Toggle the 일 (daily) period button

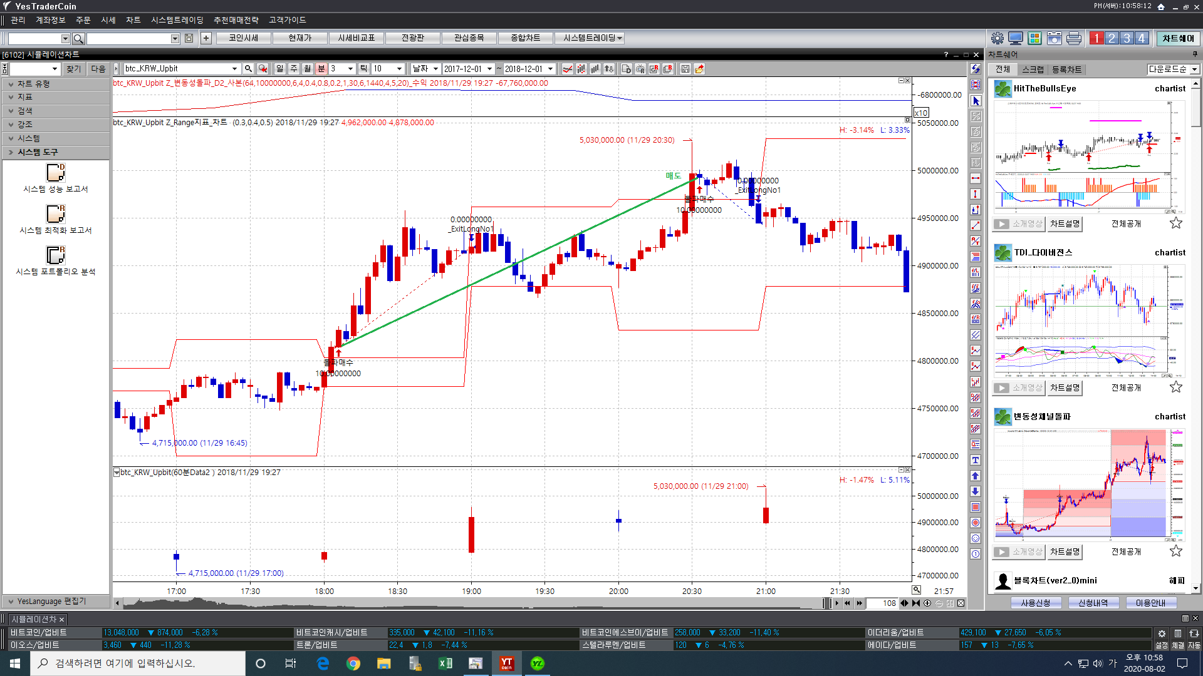279,69
